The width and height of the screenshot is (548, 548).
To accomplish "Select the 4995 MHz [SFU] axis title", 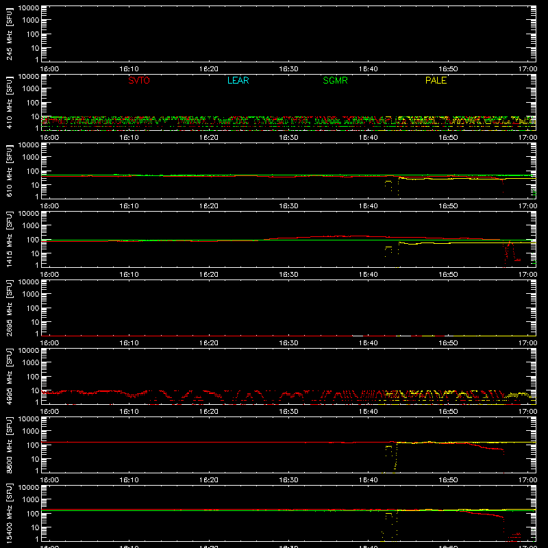I will click(x=9, y=376).
